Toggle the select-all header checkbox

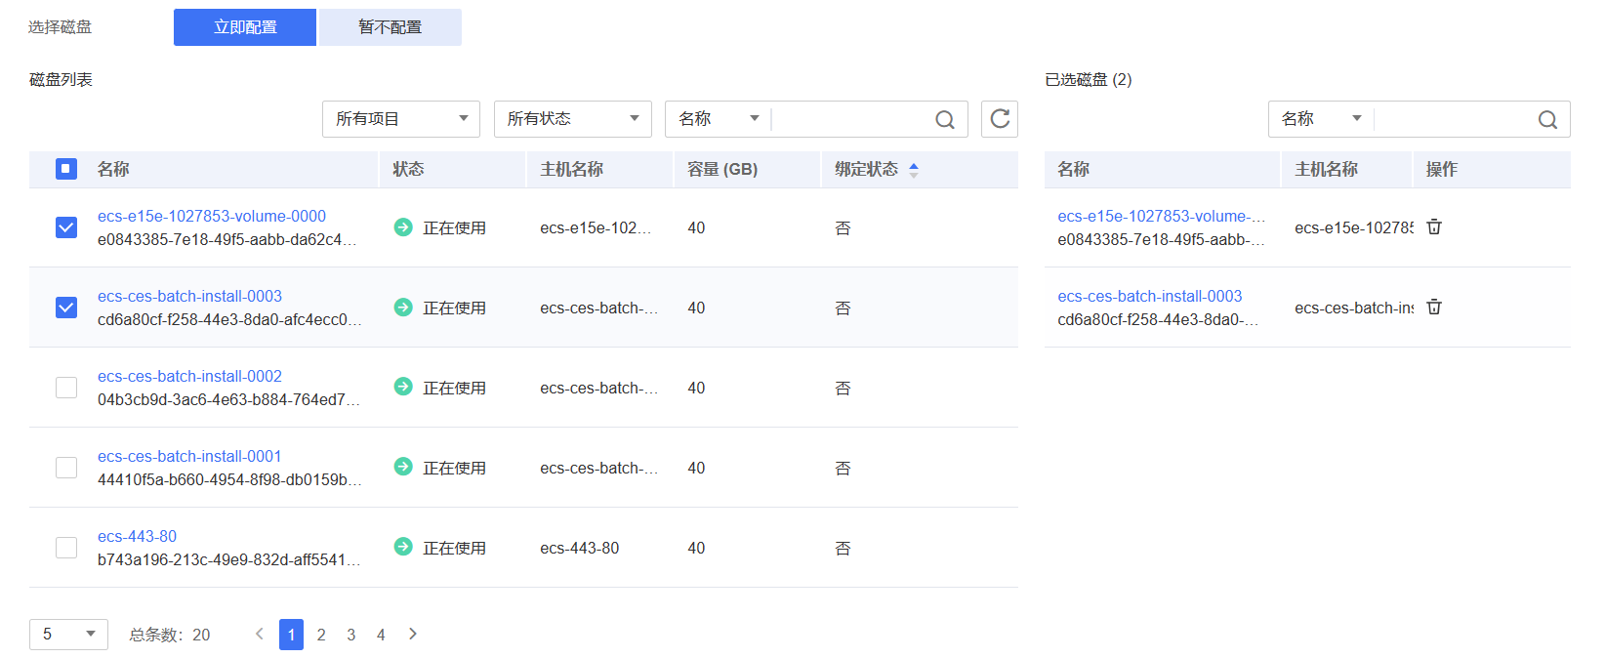(66, 169)
